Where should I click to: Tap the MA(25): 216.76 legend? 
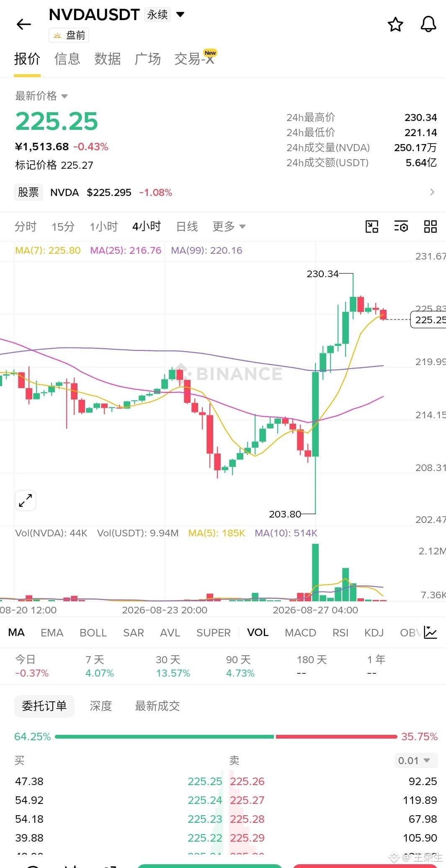pyautogui.click(x=126, y=250)
